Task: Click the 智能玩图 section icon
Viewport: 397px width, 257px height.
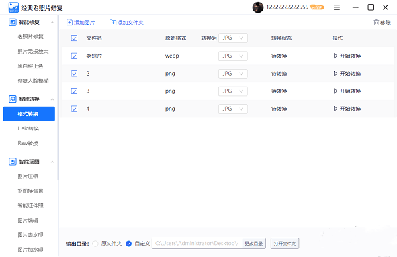Action: 13,162
